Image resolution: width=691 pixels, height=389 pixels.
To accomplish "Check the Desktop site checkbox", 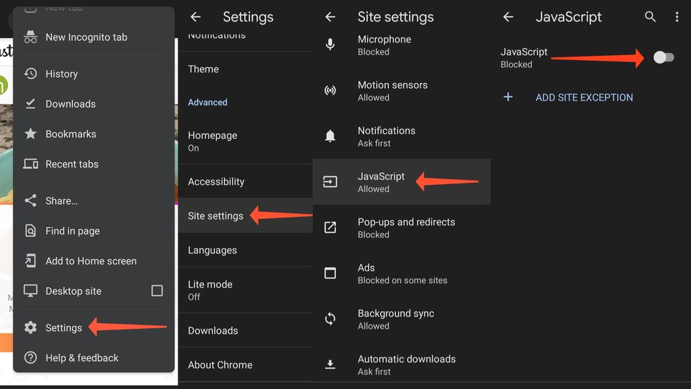I will [157, 291].
